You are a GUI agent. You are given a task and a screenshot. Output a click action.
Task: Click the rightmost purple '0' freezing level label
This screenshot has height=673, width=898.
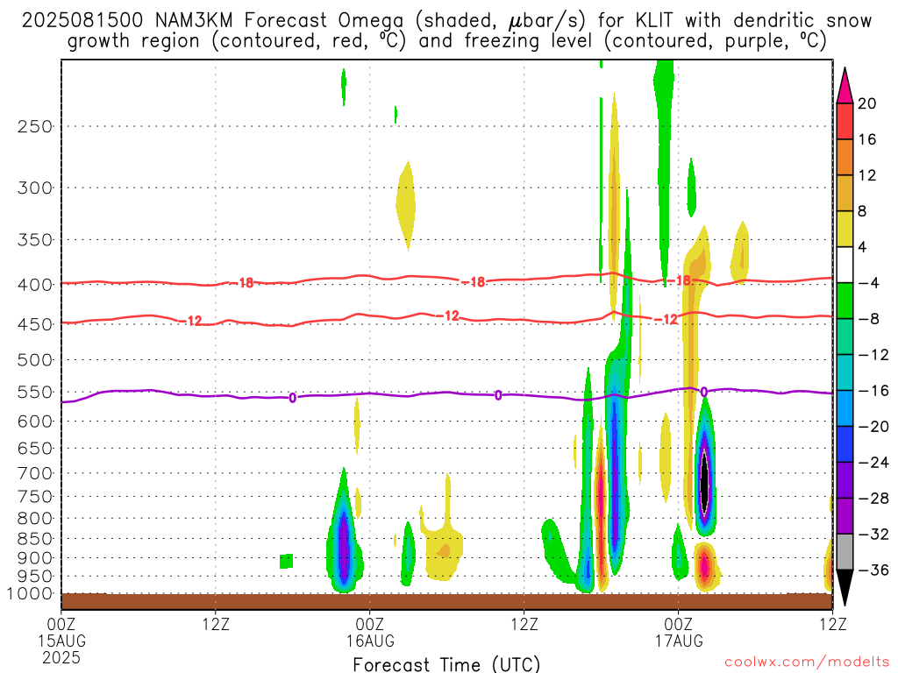(704, 392)
